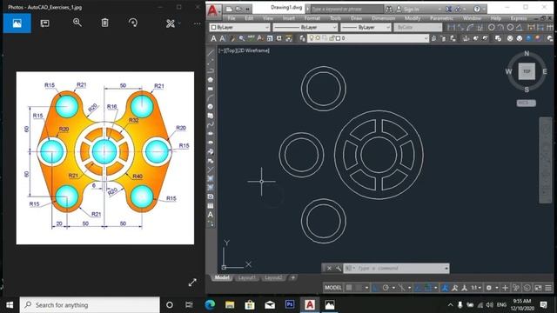Click the Photos delete trash icon
Viewport: 557px width, 313px height.
point(104,23)
